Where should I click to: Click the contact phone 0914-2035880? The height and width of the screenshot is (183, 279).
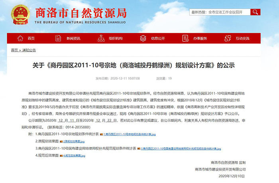77,127
